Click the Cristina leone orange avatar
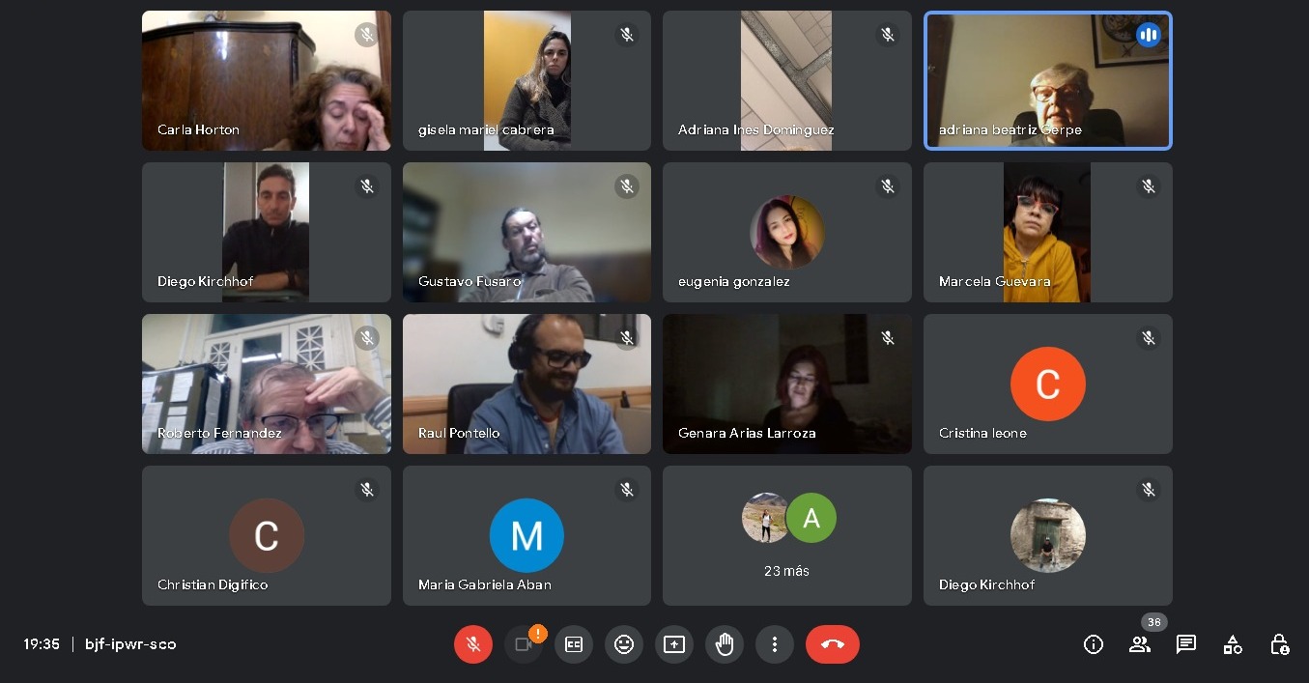 click(1048, 384)
